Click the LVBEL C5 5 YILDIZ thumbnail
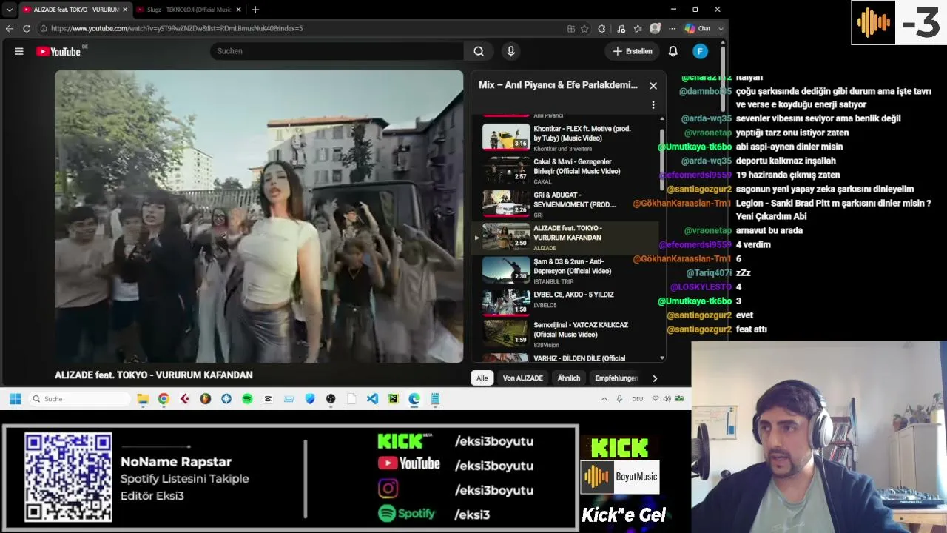The height and width of the screenshot is (533, 947). pyautogui.click(x=506, y=301)
